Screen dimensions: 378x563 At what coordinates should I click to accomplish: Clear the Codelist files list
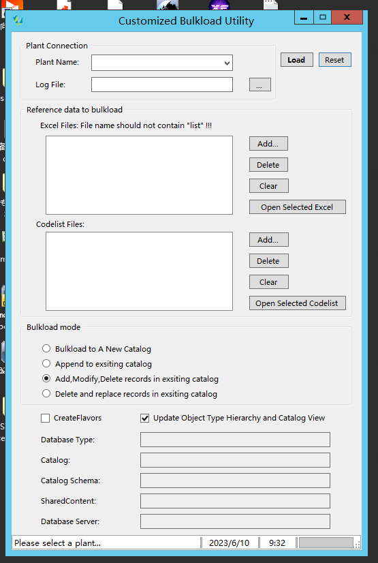click(268, 282)
